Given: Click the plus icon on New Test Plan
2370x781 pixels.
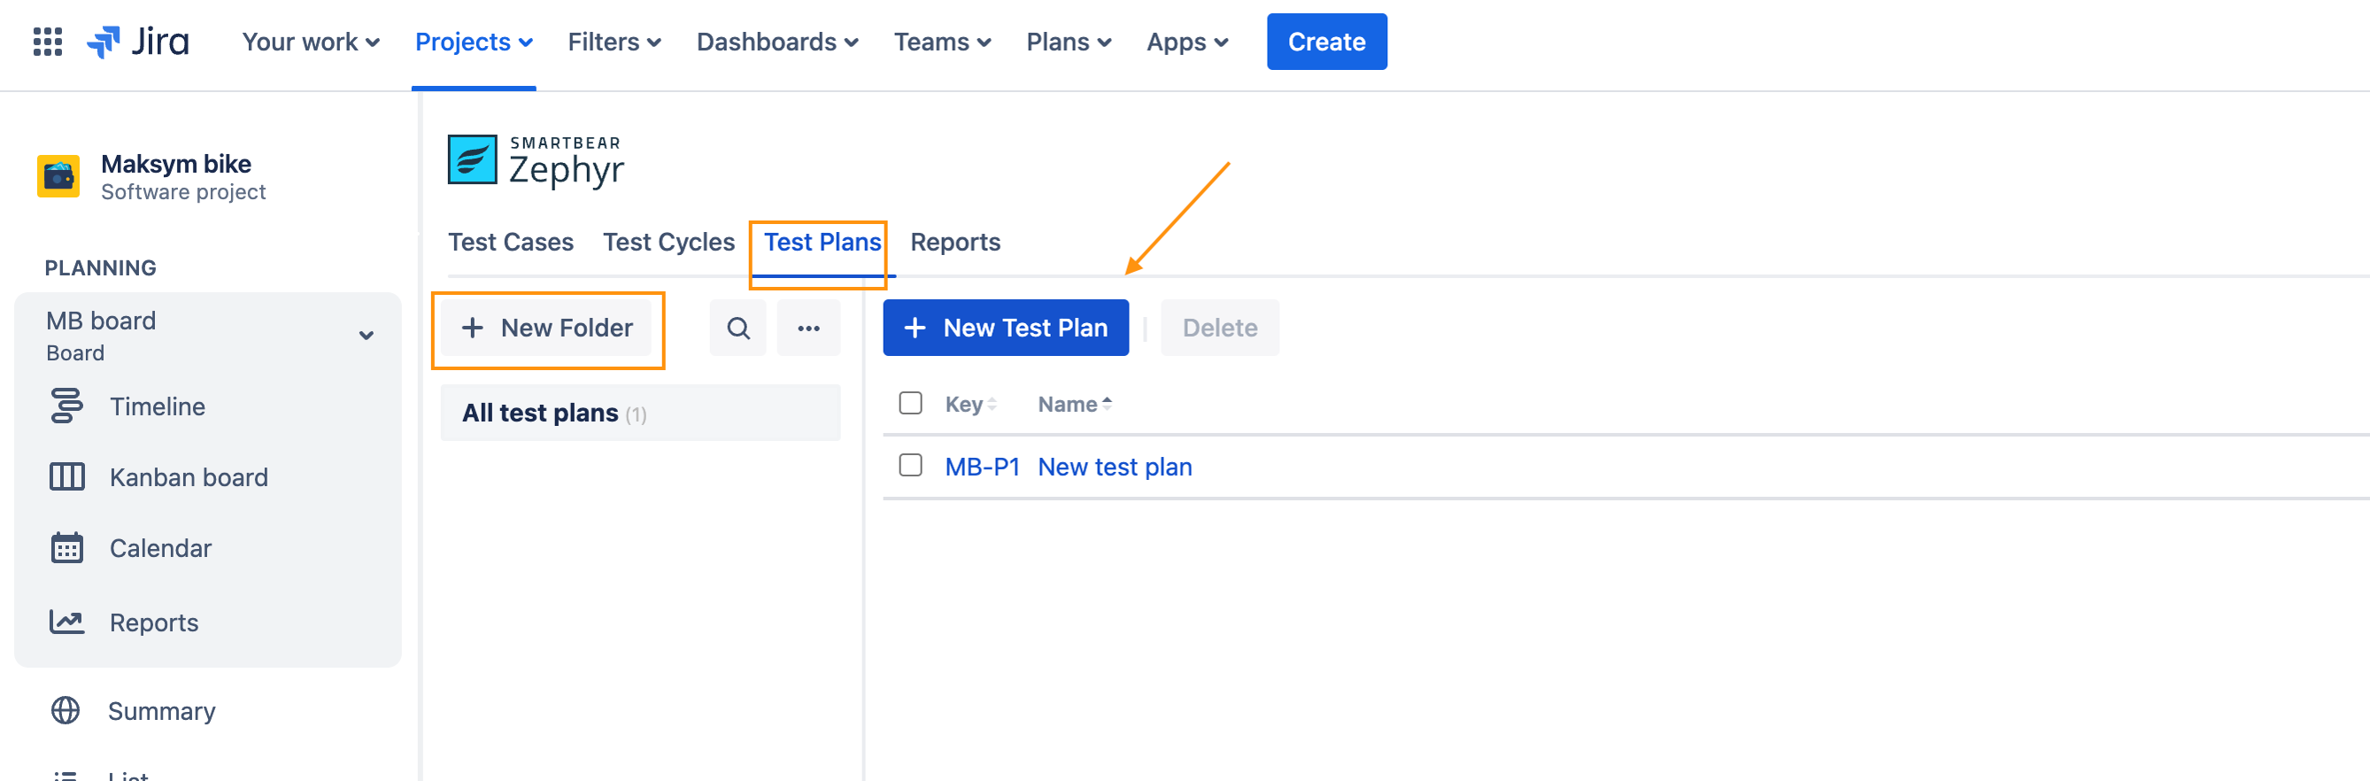Looking at the screenshot, I should tap(915, 328).
